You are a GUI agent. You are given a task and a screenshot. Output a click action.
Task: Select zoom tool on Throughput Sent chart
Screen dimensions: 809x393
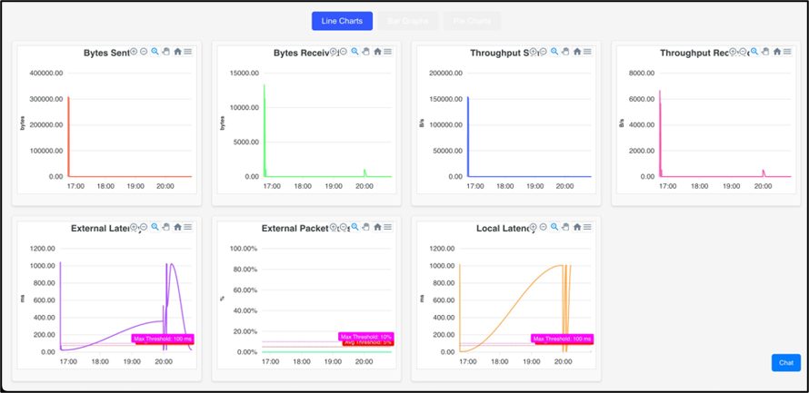coord(554,52)
